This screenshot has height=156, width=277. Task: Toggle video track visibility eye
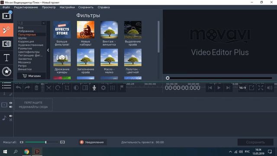pos(11,103)
